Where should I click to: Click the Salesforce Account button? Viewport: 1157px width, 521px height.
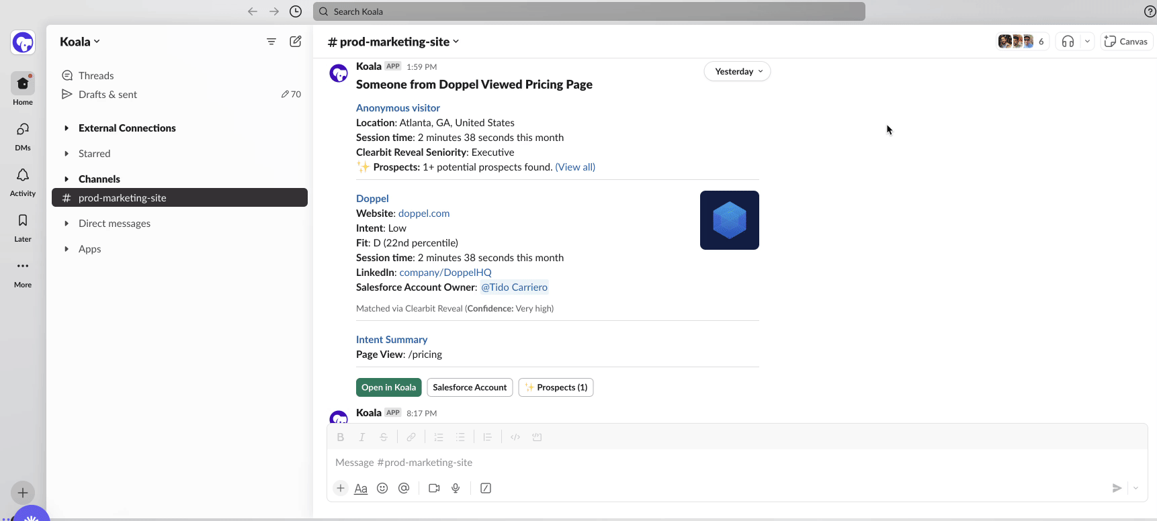point(470,387)
